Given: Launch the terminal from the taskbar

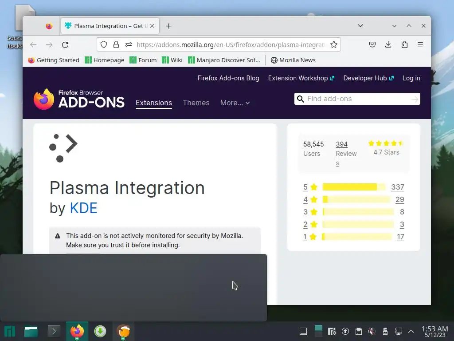Looking at the screenshot, I should (54, 331).
